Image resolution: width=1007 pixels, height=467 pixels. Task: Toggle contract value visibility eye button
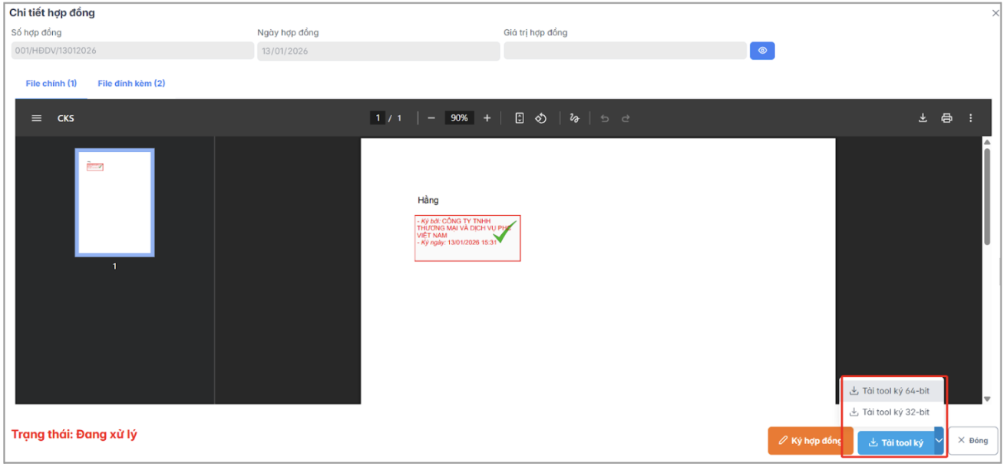click(762, 51)
